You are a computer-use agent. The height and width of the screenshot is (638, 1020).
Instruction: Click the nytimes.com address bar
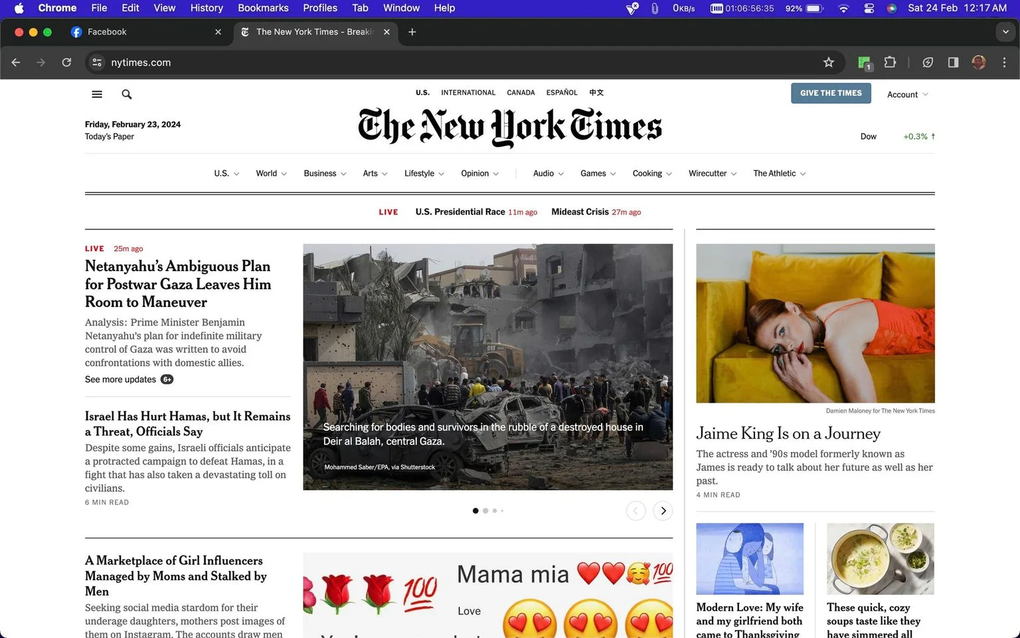[458, 62]
